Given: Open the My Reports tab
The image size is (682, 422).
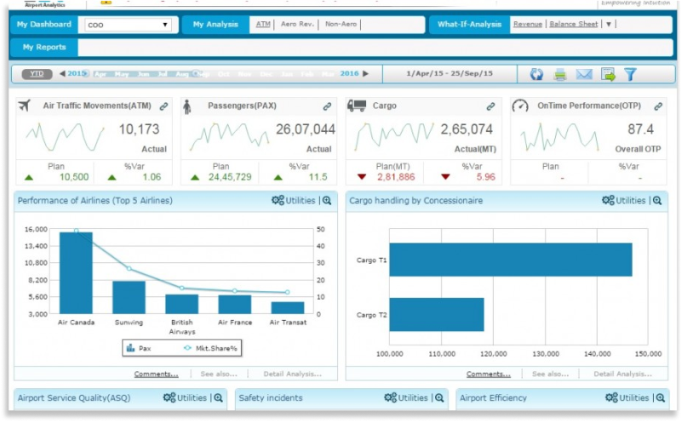Looking at the screenshot, I should tap(44, 47).
